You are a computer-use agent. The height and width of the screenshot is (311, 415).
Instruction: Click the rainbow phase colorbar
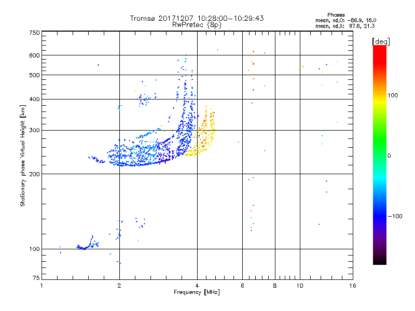(x=380, y=154)
